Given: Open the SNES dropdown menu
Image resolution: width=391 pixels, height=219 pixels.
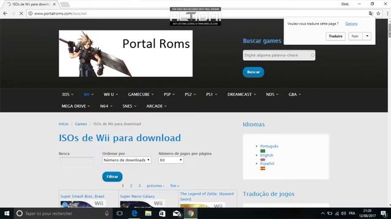Looking at the screenshot, I should 129,106.
